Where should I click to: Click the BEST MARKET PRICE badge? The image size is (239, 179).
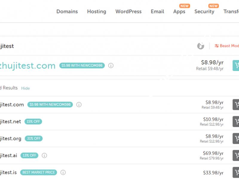pos(39,172)
